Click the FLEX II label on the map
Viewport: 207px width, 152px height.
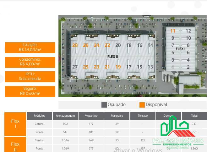(112, 57)
